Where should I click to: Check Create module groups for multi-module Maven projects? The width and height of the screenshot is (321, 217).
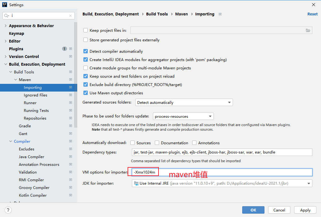tap(86, 68)
